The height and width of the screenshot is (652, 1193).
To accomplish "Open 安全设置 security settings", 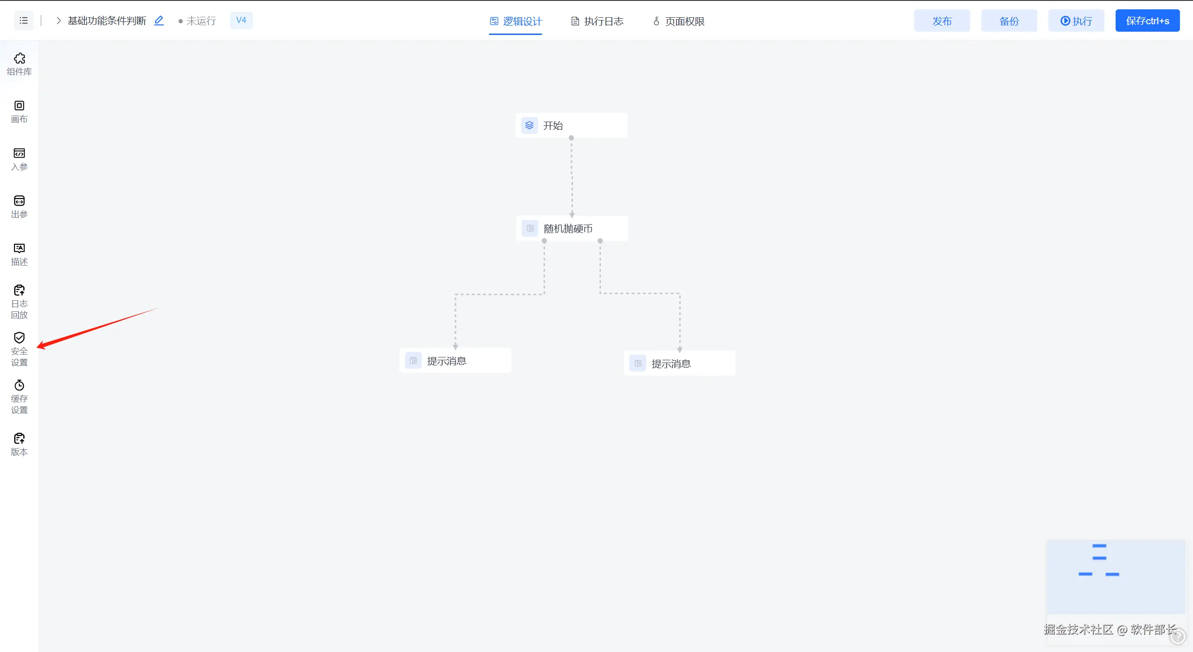I will [x=19, y=350].
